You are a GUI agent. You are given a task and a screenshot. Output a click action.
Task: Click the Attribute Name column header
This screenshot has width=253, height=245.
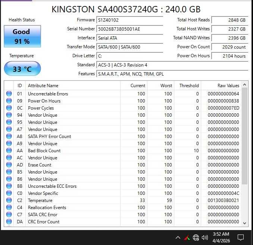(73, 86)
